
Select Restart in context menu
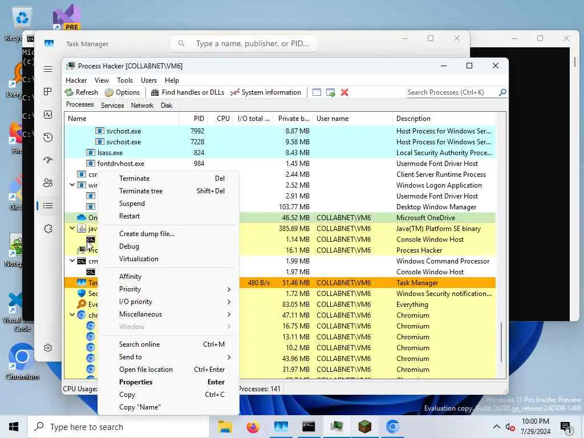click(168, 216)
